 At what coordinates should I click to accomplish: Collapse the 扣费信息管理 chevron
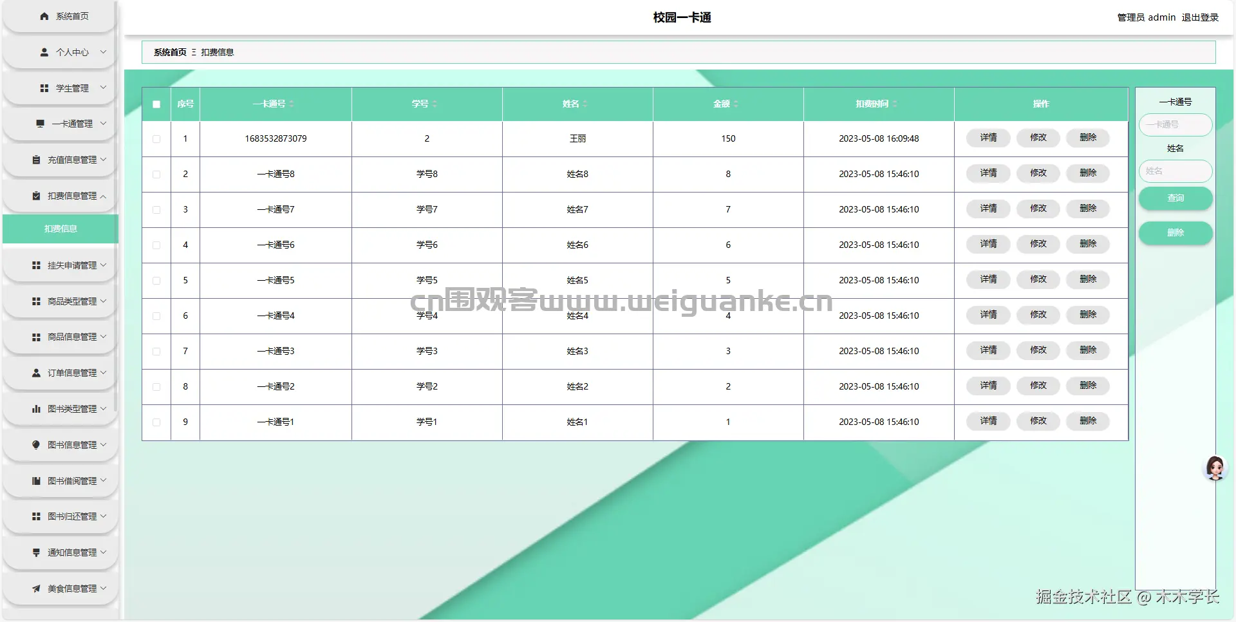[103, 196]
